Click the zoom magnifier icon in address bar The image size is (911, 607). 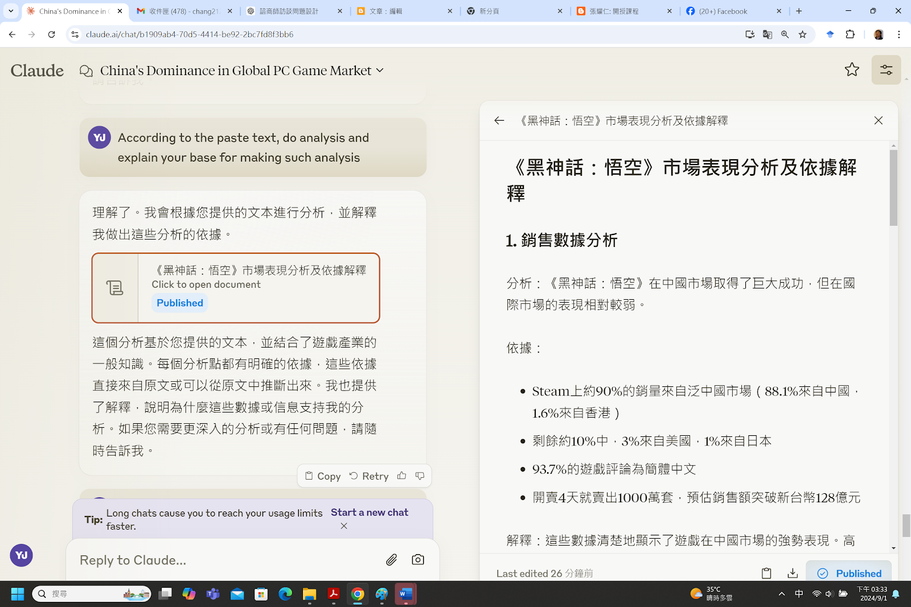[x=785, y=35]
